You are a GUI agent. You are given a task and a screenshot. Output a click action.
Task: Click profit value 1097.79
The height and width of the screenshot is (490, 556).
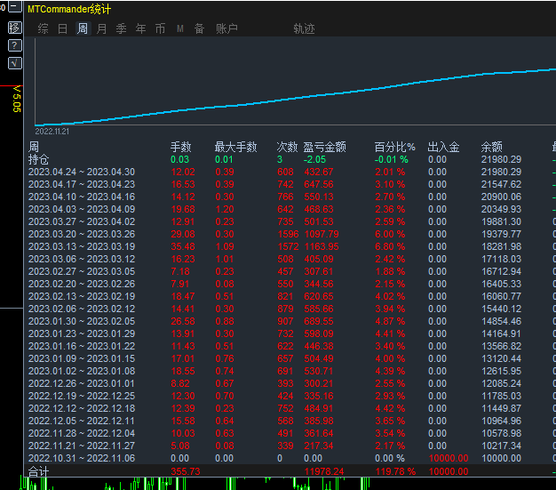(322, 234)
